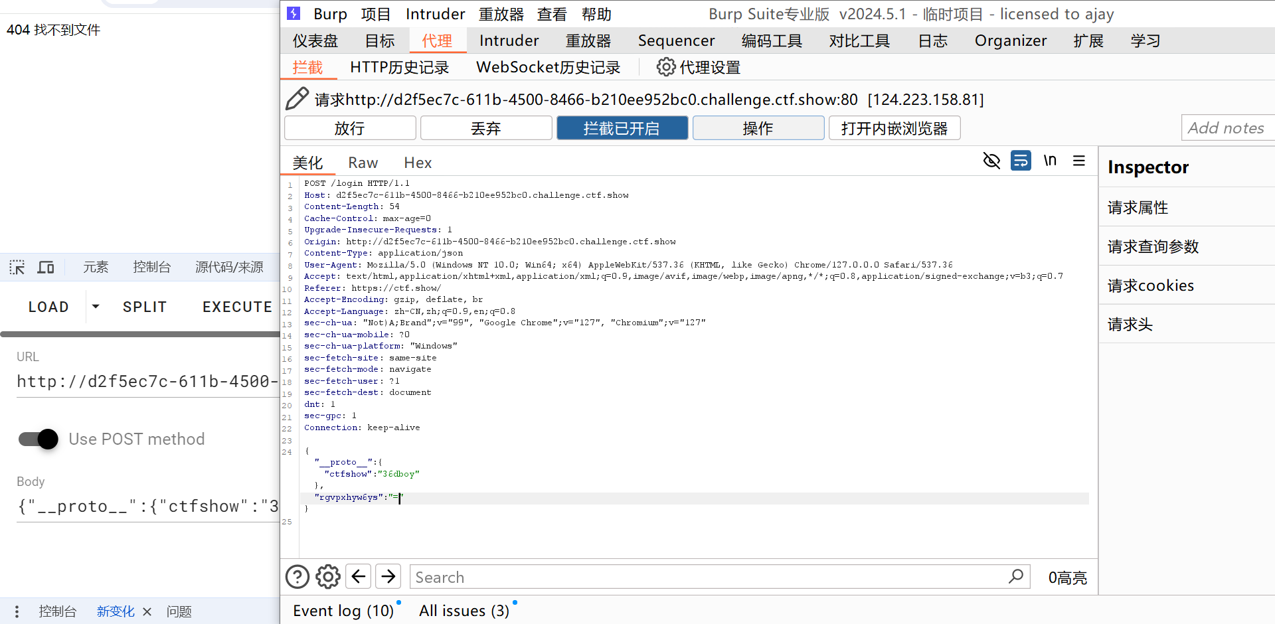Viewport: 1275px width, 624px height.
Task: Open the Action dropdown button
Action: [758, 128]
